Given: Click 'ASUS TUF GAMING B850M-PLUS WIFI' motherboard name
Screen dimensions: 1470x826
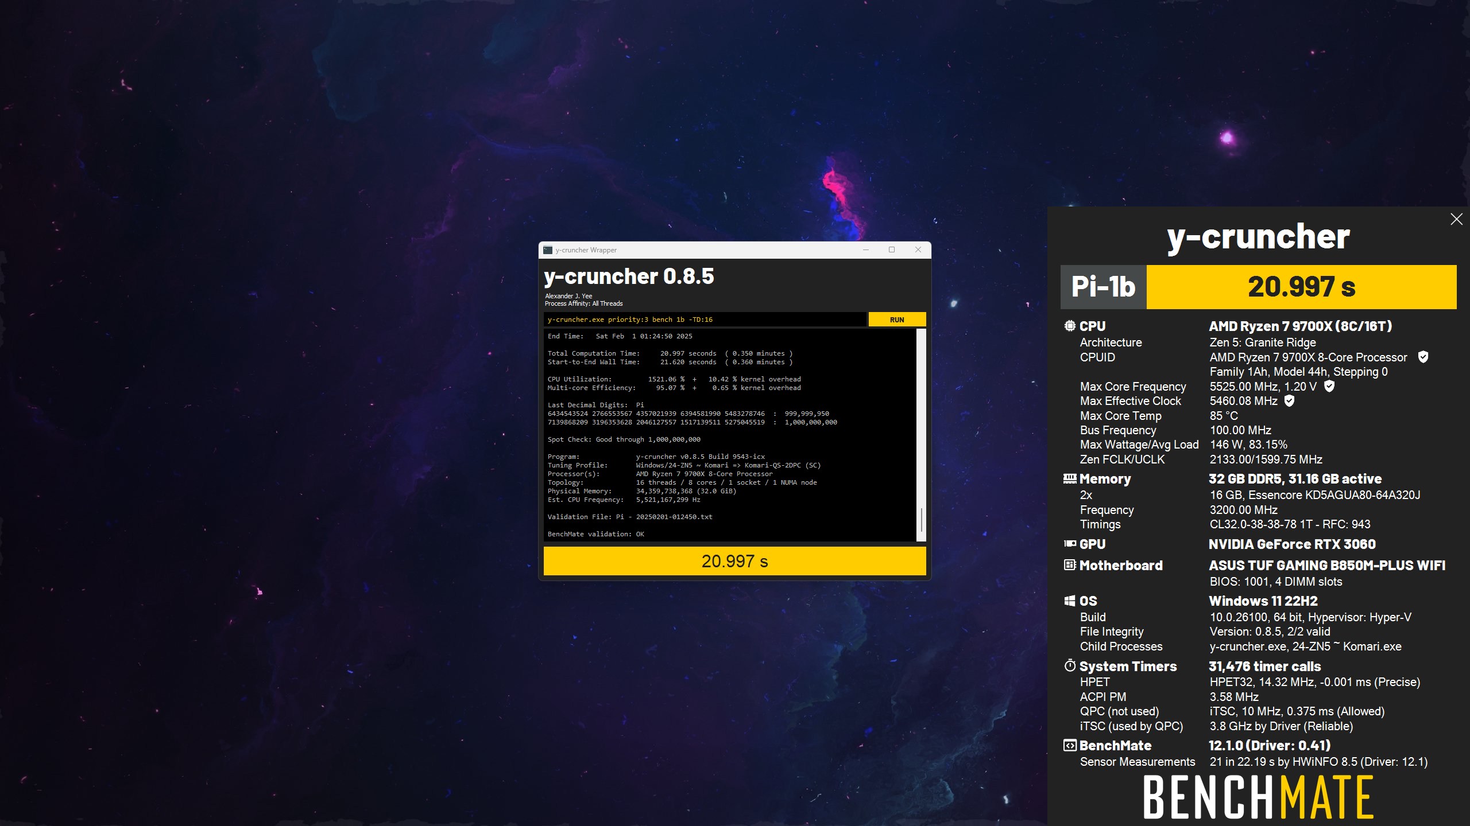Looking at the screenshot, I should pyautogui.click(x=1326, y=565).
